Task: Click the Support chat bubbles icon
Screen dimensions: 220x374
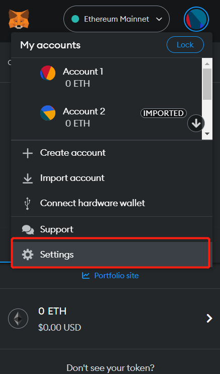Action: coord(28,229)
